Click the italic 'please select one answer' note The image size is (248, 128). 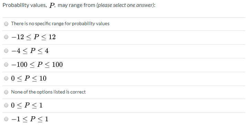pos(126,5)
